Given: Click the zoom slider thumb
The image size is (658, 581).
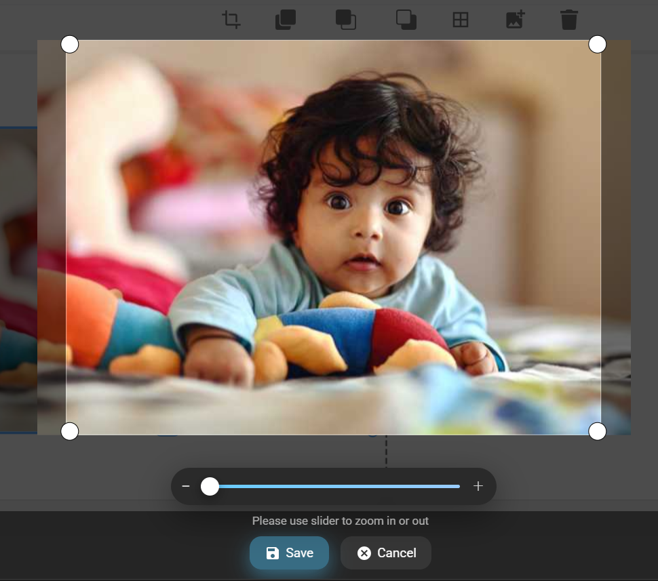Looking at the screenshot, I should [x=210, y=486].
